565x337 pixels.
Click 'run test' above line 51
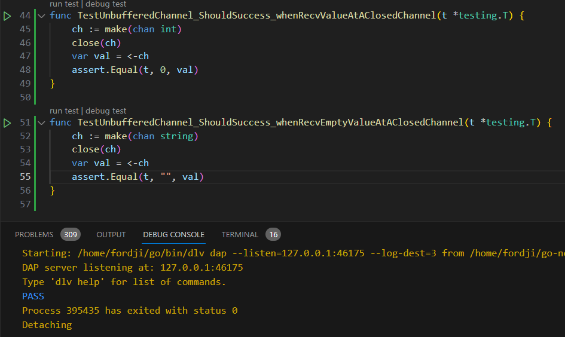(64, 111)
